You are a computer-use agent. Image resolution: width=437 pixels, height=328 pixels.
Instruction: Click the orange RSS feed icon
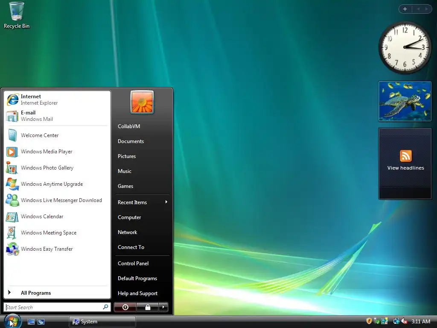405,155
